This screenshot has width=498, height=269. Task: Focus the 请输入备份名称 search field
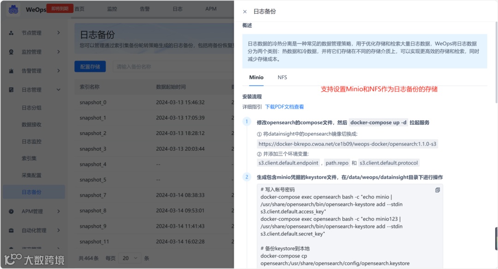(x=173, y=67)
